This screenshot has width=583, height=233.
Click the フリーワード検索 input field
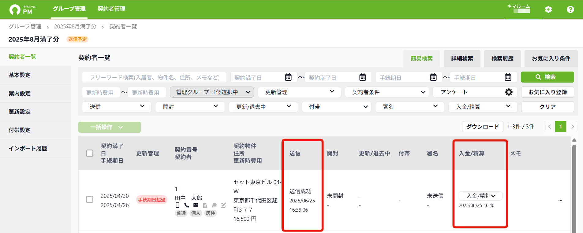154,77
